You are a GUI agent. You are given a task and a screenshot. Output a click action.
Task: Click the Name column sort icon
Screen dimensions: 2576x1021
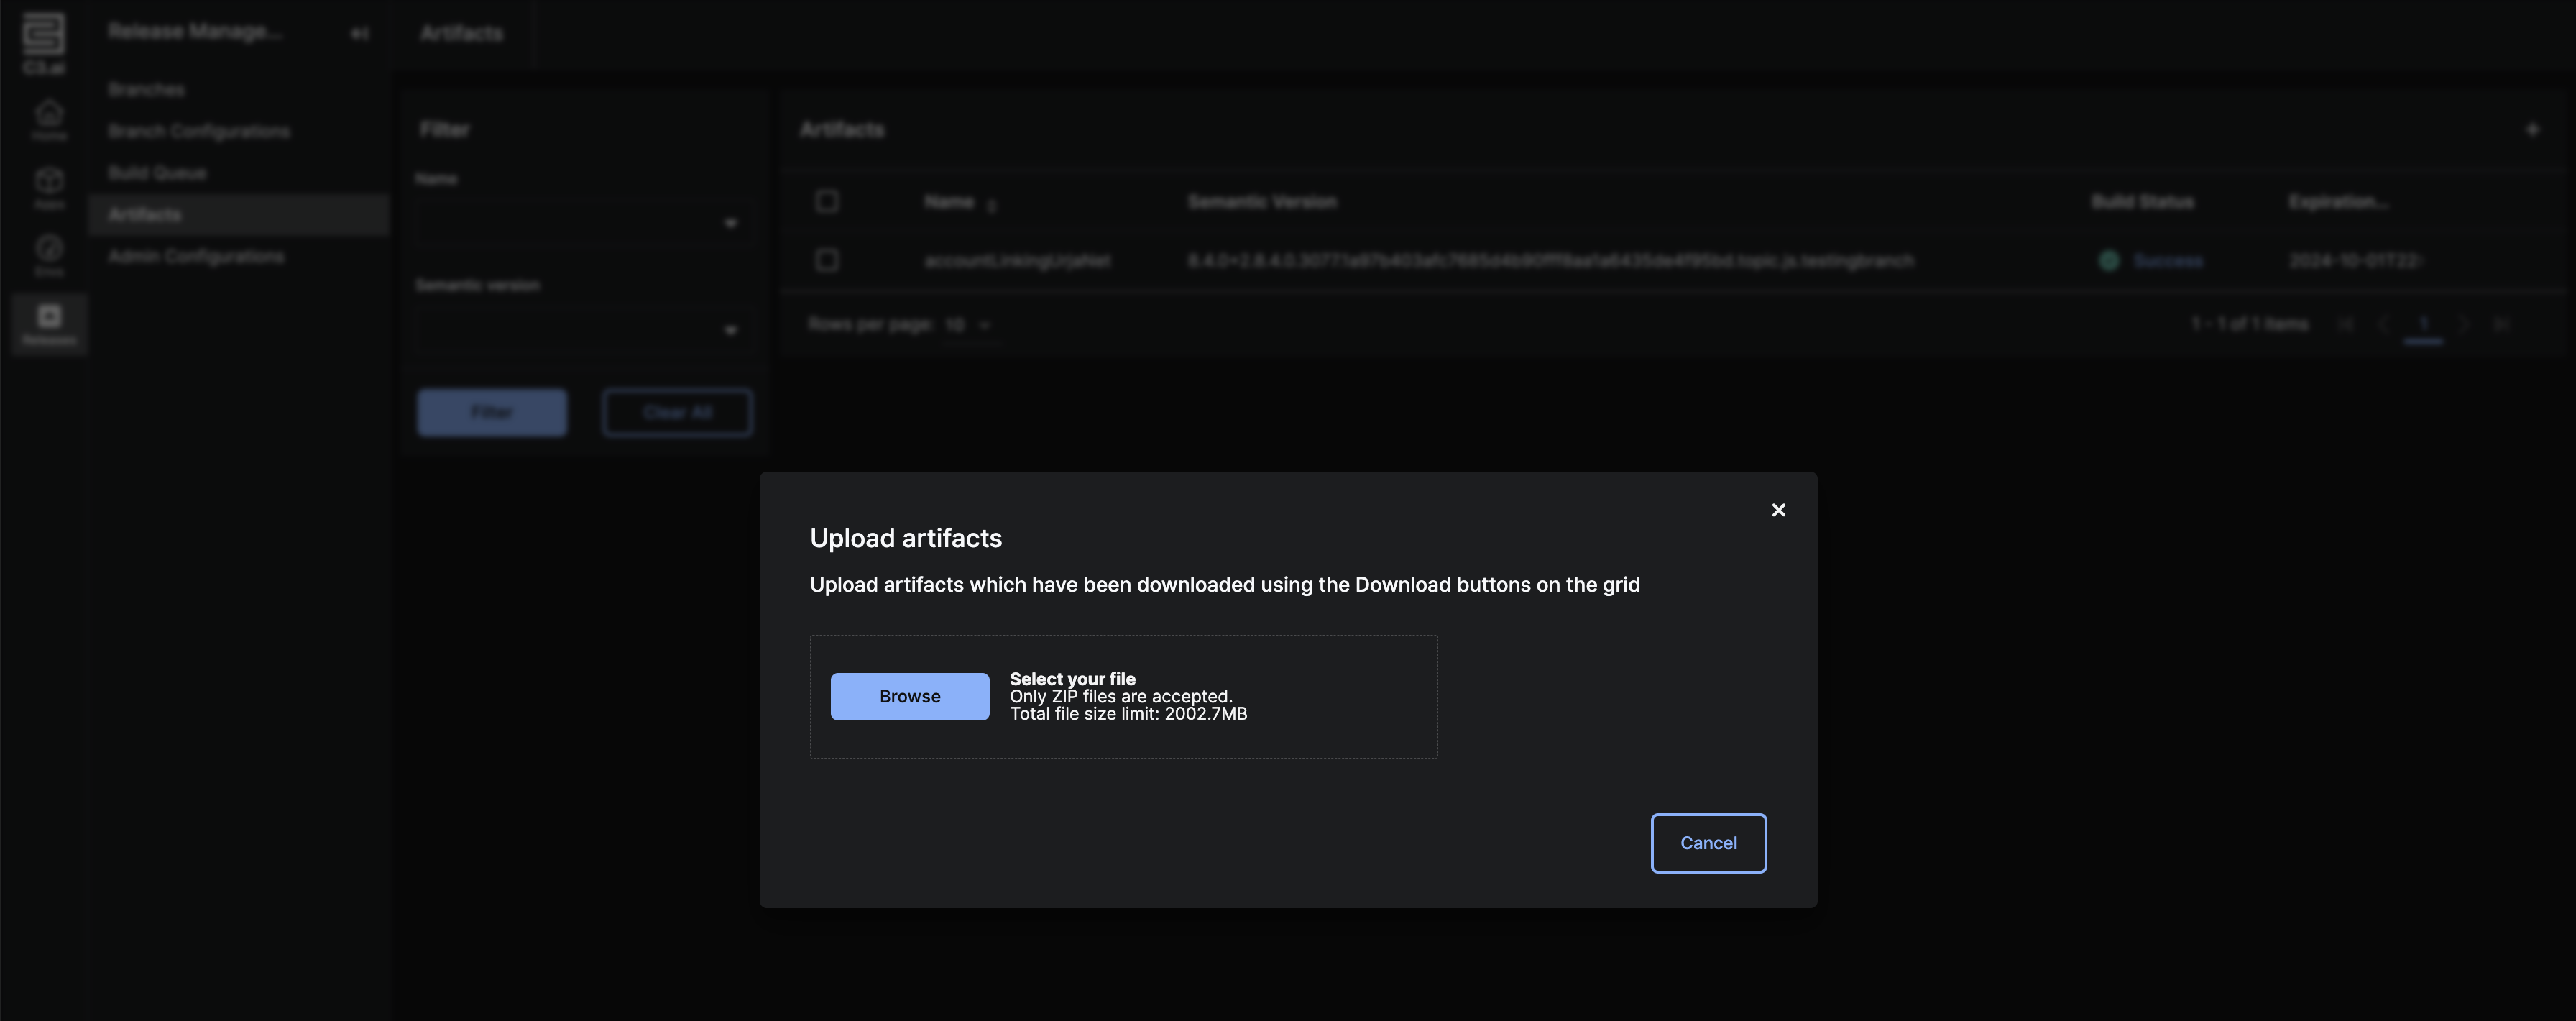click(991, 205)
